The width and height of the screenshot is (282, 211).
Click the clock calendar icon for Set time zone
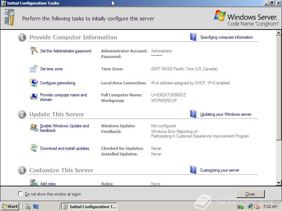(x=33, y=69)
